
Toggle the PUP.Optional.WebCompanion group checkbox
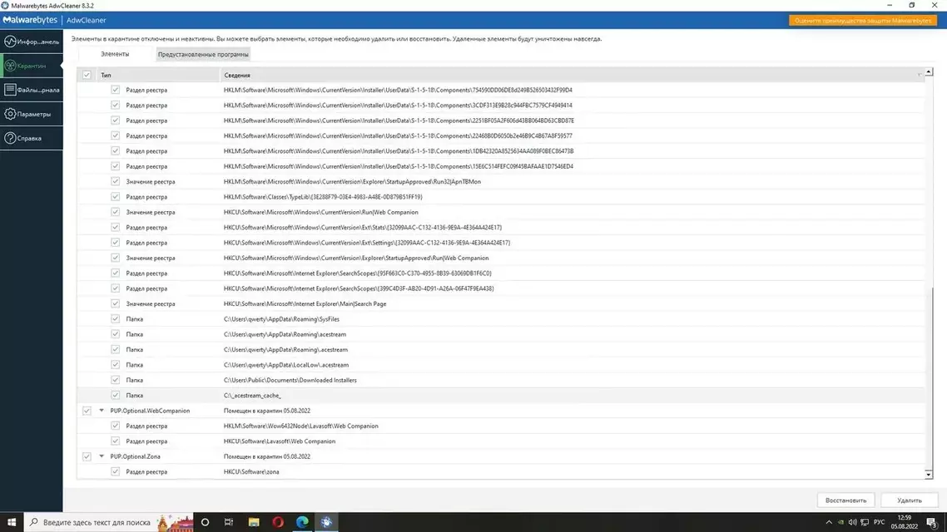pyautogui.click(x=87, y=411)
